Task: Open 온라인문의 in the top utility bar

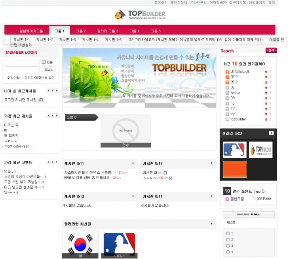Action: coord(198,3)
